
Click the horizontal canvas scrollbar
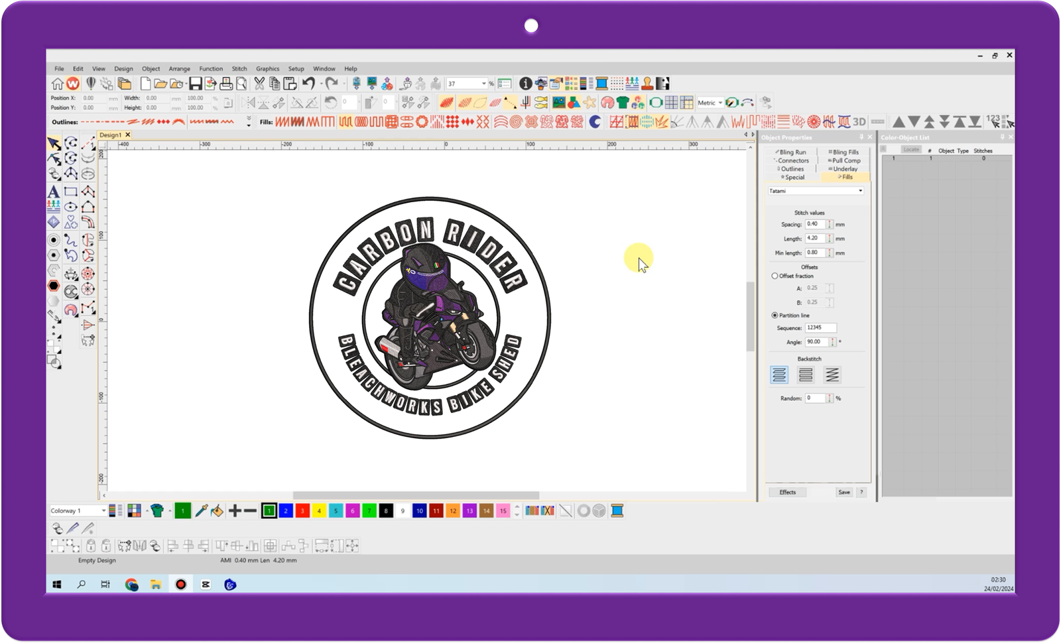416,495
